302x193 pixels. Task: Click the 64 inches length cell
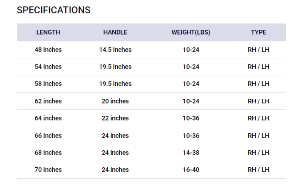pyautogui.click(x=48, y=118)
